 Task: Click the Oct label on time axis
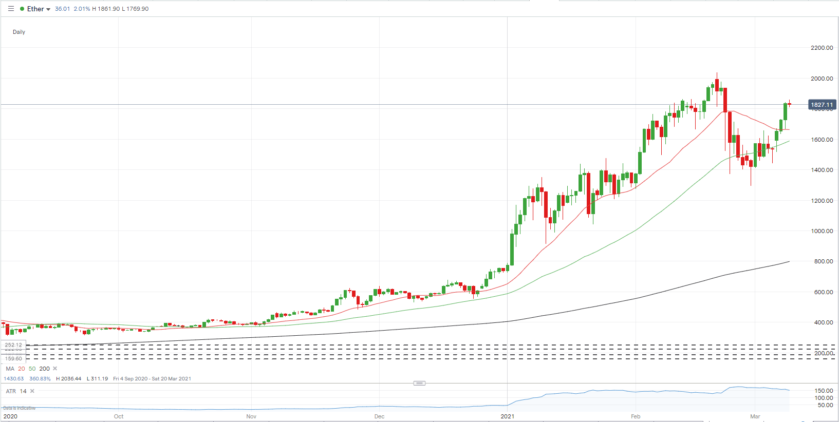(x=119, y=416)
